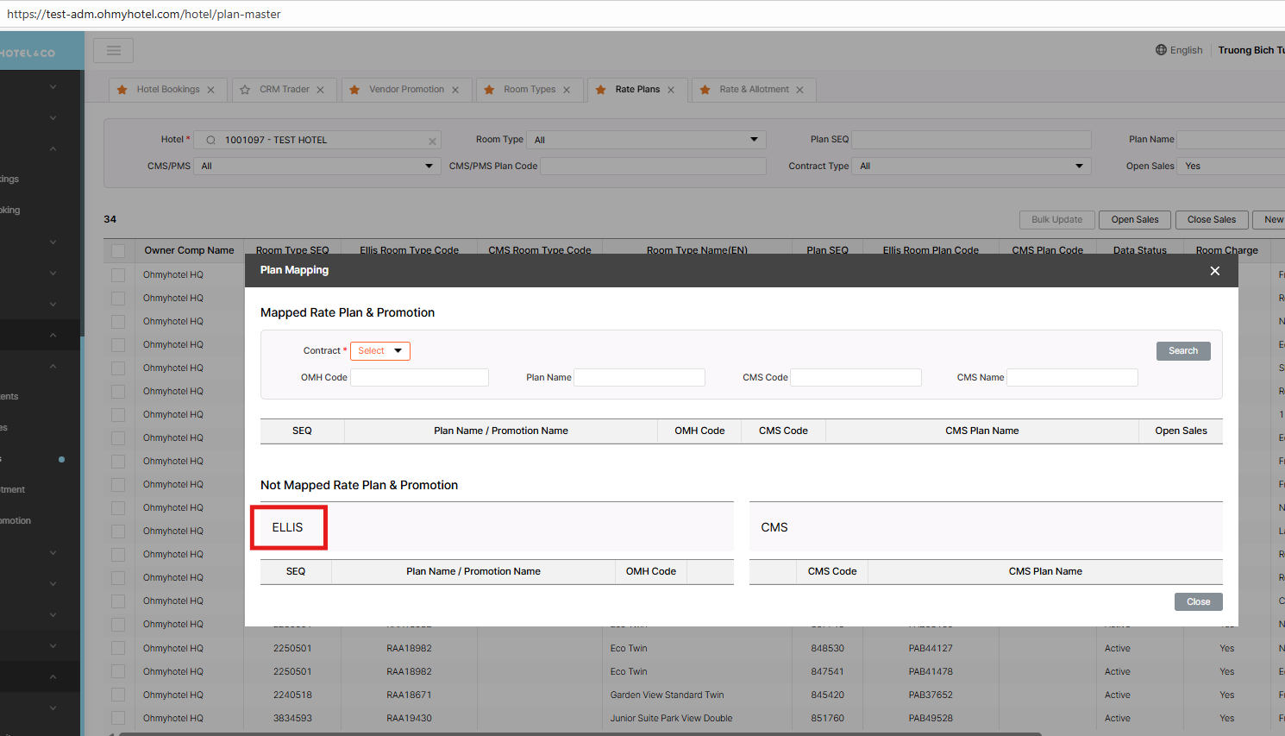Click star icon on CRM Trader tab
This screenshot has height=736, width=1285.
tap(245, 90)
